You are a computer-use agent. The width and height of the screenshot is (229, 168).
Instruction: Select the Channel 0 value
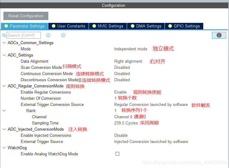(x=123, y=117)
